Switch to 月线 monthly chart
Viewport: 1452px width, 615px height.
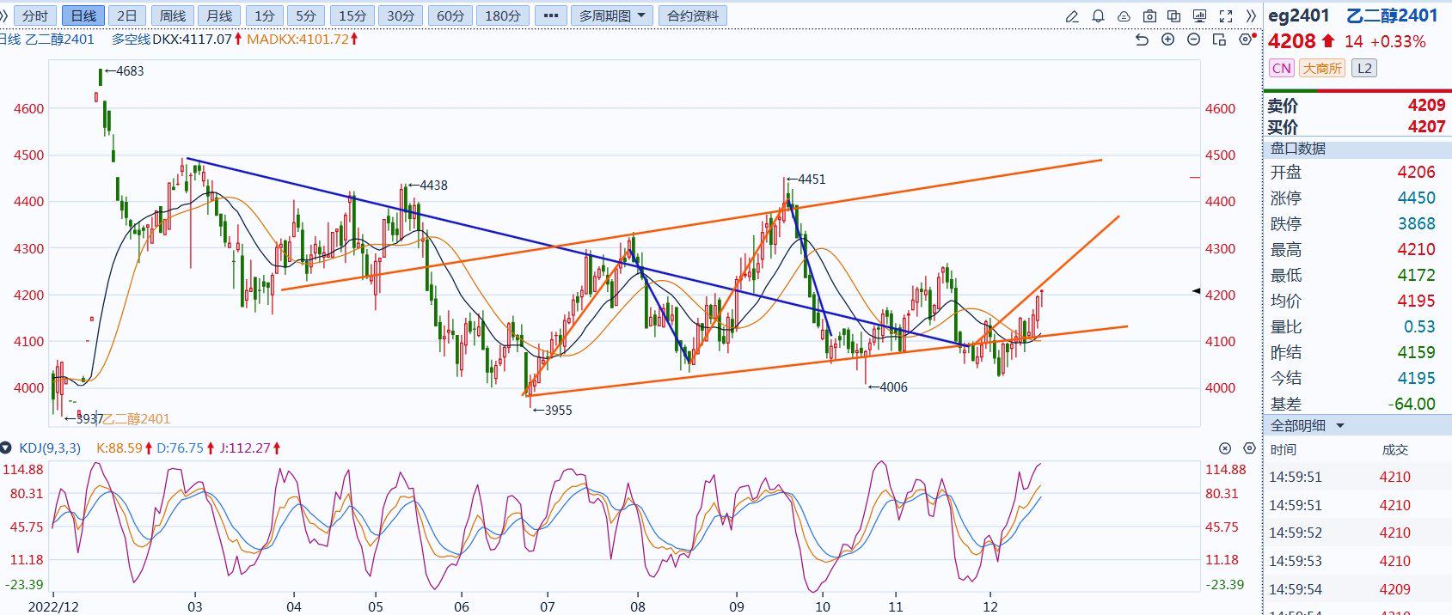tap(219, 16)
